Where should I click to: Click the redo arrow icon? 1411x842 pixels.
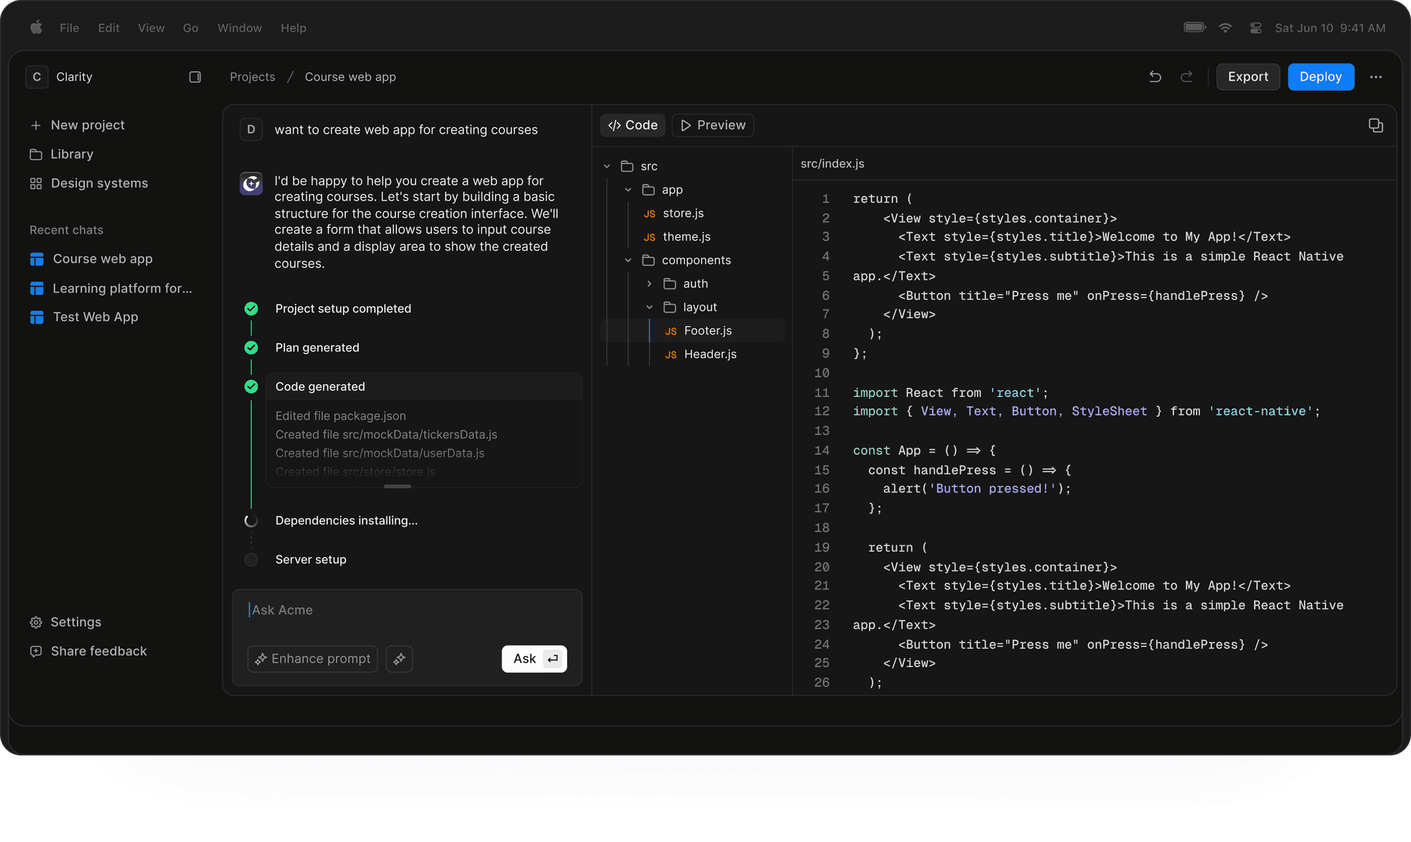[x=1186, y=77]
